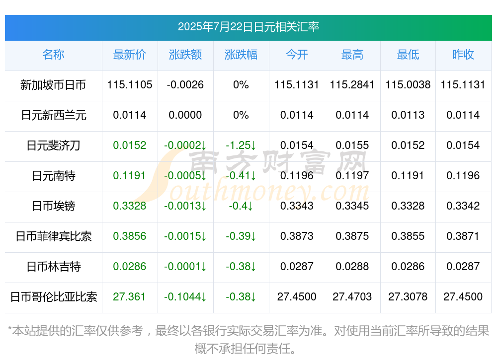Click opening value 0.3873
Screen dimensions: 497x364
coord(297,236)
